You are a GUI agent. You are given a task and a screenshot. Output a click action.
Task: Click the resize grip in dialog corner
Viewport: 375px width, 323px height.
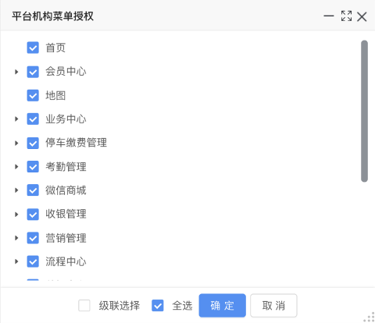coord(370,318)
